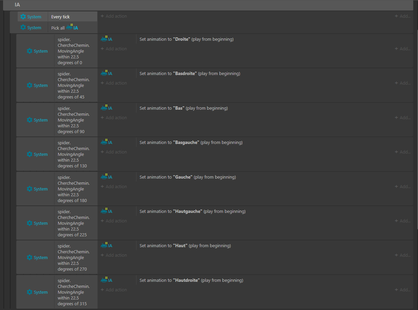The width and height of the screenshot is (418, 310).
Task: Select the IA group header
Action: coord(208,5)
